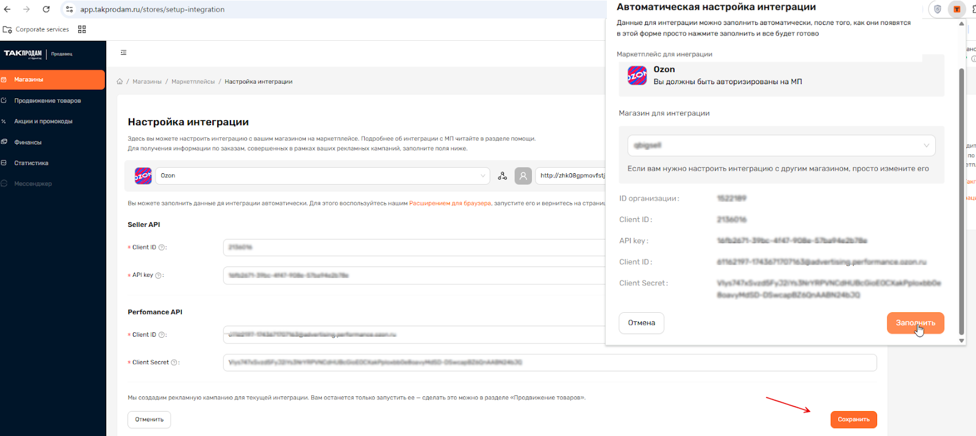Click the gray user avatar icon
The height and width of the screenshot is (436, 976).
pos(523,176)
